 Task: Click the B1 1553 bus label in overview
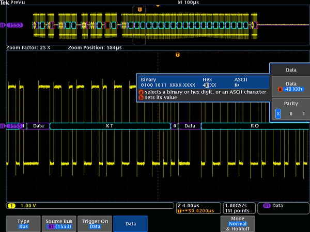tap(14, 24)
